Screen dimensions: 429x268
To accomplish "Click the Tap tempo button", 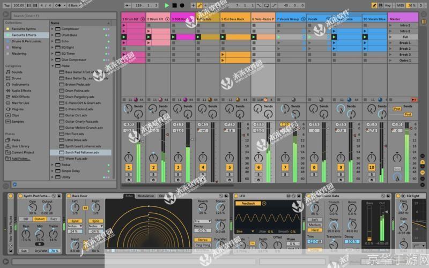I will click(x=7, y=5).
